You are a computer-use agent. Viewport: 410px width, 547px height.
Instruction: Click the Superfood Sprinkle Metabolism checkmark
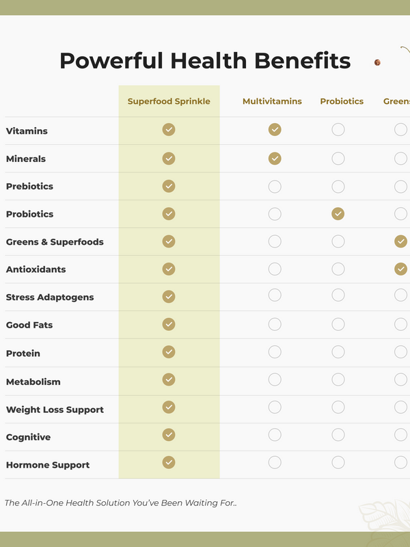[169, 379]
